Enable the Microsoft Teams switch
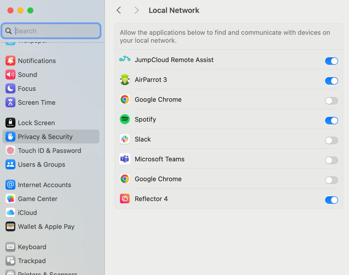Image resolution: width=349 pixels, height=275 pixels. click(331, 160)
